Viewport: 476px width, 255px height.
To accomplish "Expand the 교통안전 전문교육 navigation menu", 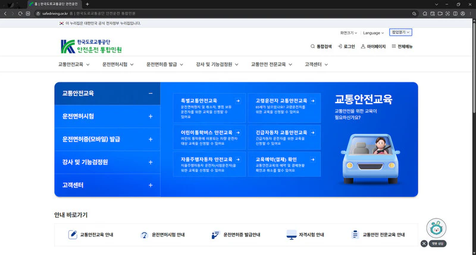I will (271, 65).
